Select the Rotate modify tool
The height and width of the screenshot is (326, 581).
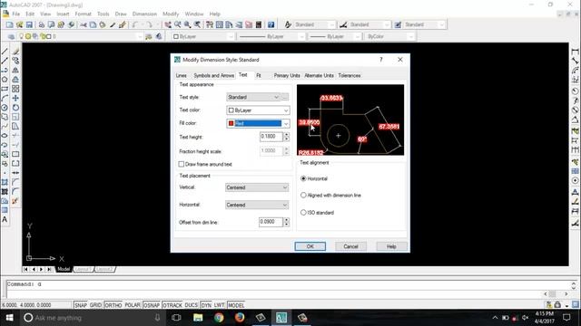[x=15, y=108]
